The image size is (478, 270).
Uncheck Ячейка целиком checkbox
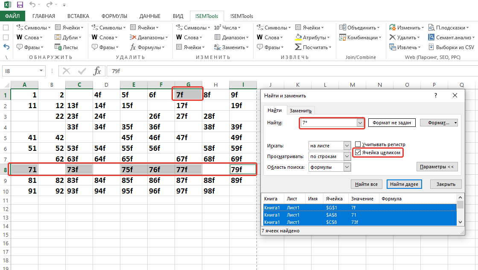(x=358, y=152)
